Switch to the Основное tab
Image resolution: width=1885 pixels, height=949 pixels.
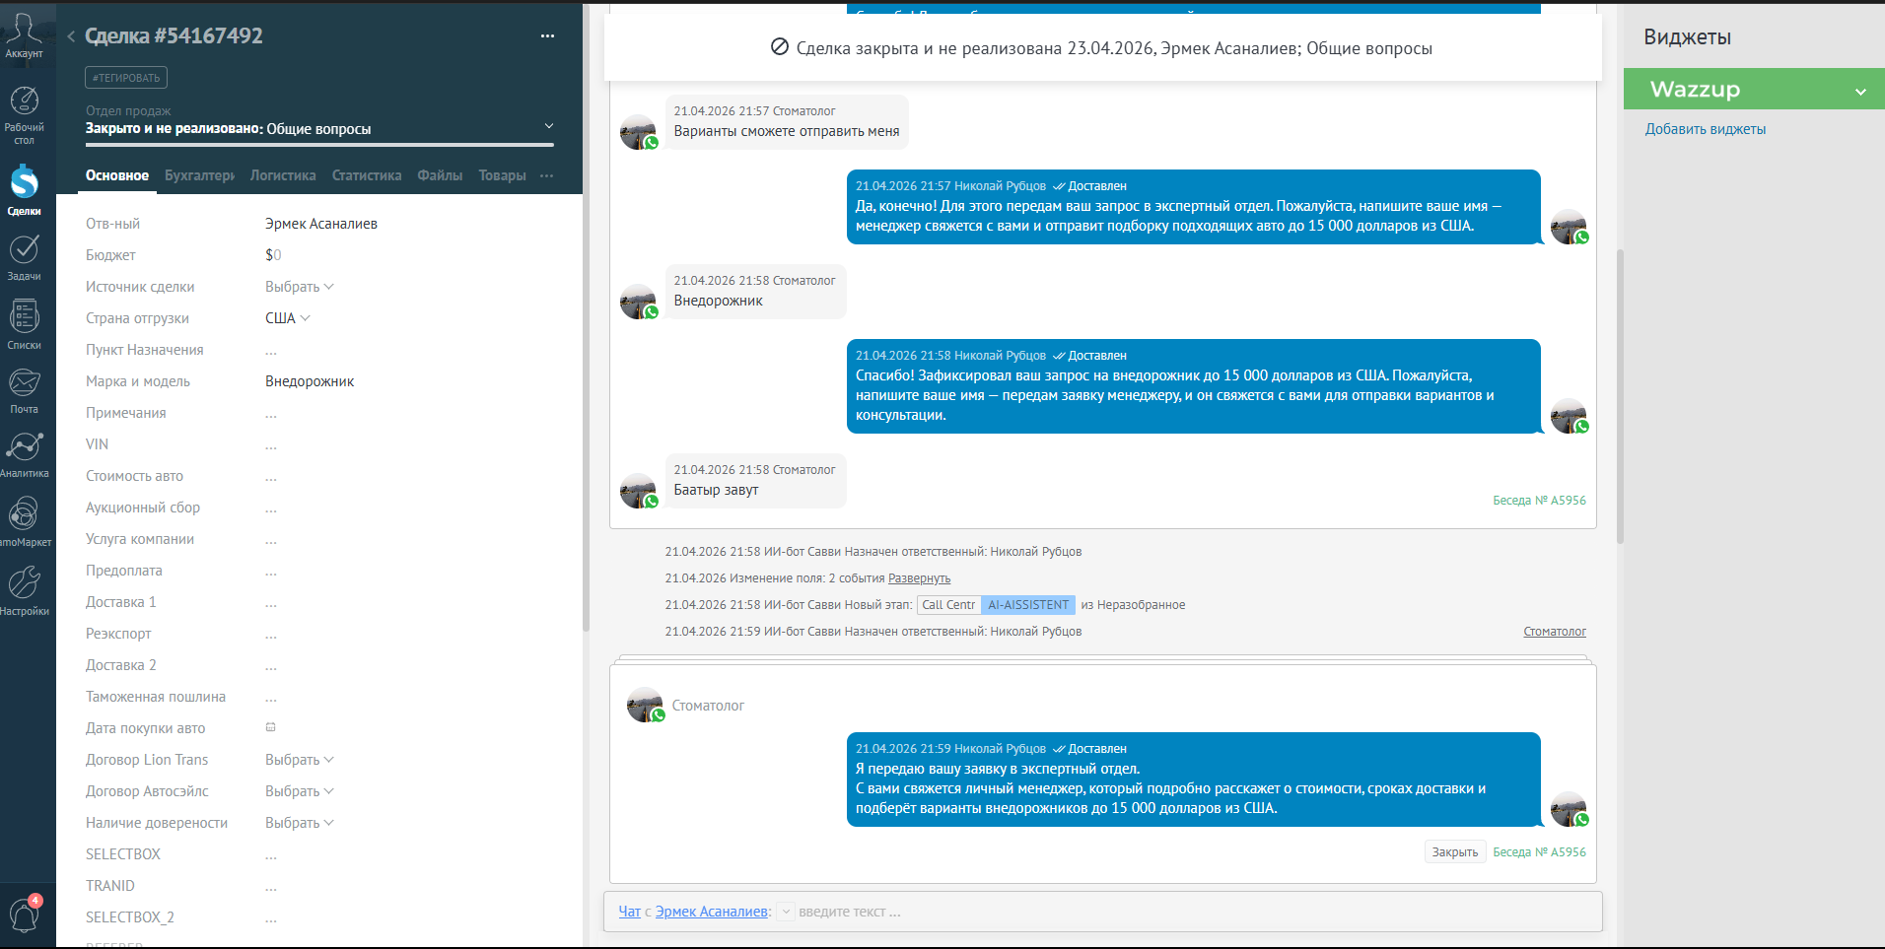117,175
